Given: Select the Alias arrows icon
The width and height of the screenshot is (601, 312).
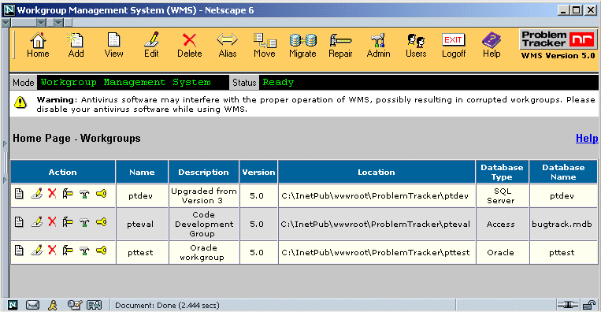Looking at the screenshot, I should (x=228, y=45).
